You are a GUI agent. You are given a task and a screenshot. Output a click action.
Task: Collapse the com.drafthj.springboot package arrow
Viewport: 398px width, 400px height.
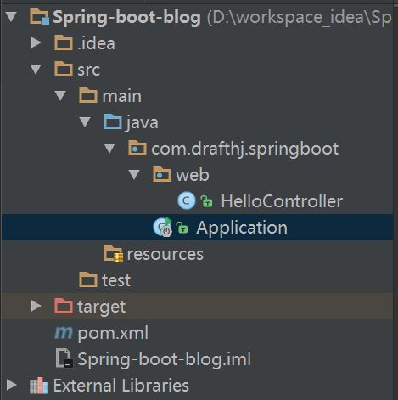109,149
